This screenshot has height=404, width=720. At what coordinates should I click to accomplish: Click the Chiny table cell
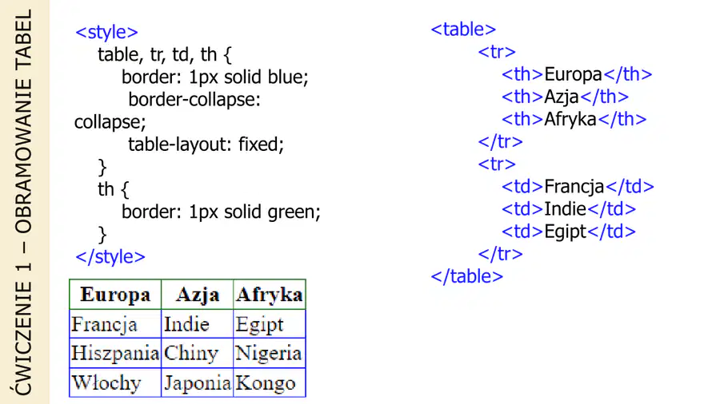pos(198,353)
